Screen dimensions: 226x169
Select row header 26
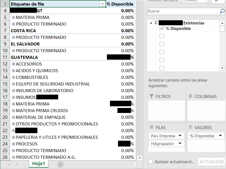coord(5,157)
